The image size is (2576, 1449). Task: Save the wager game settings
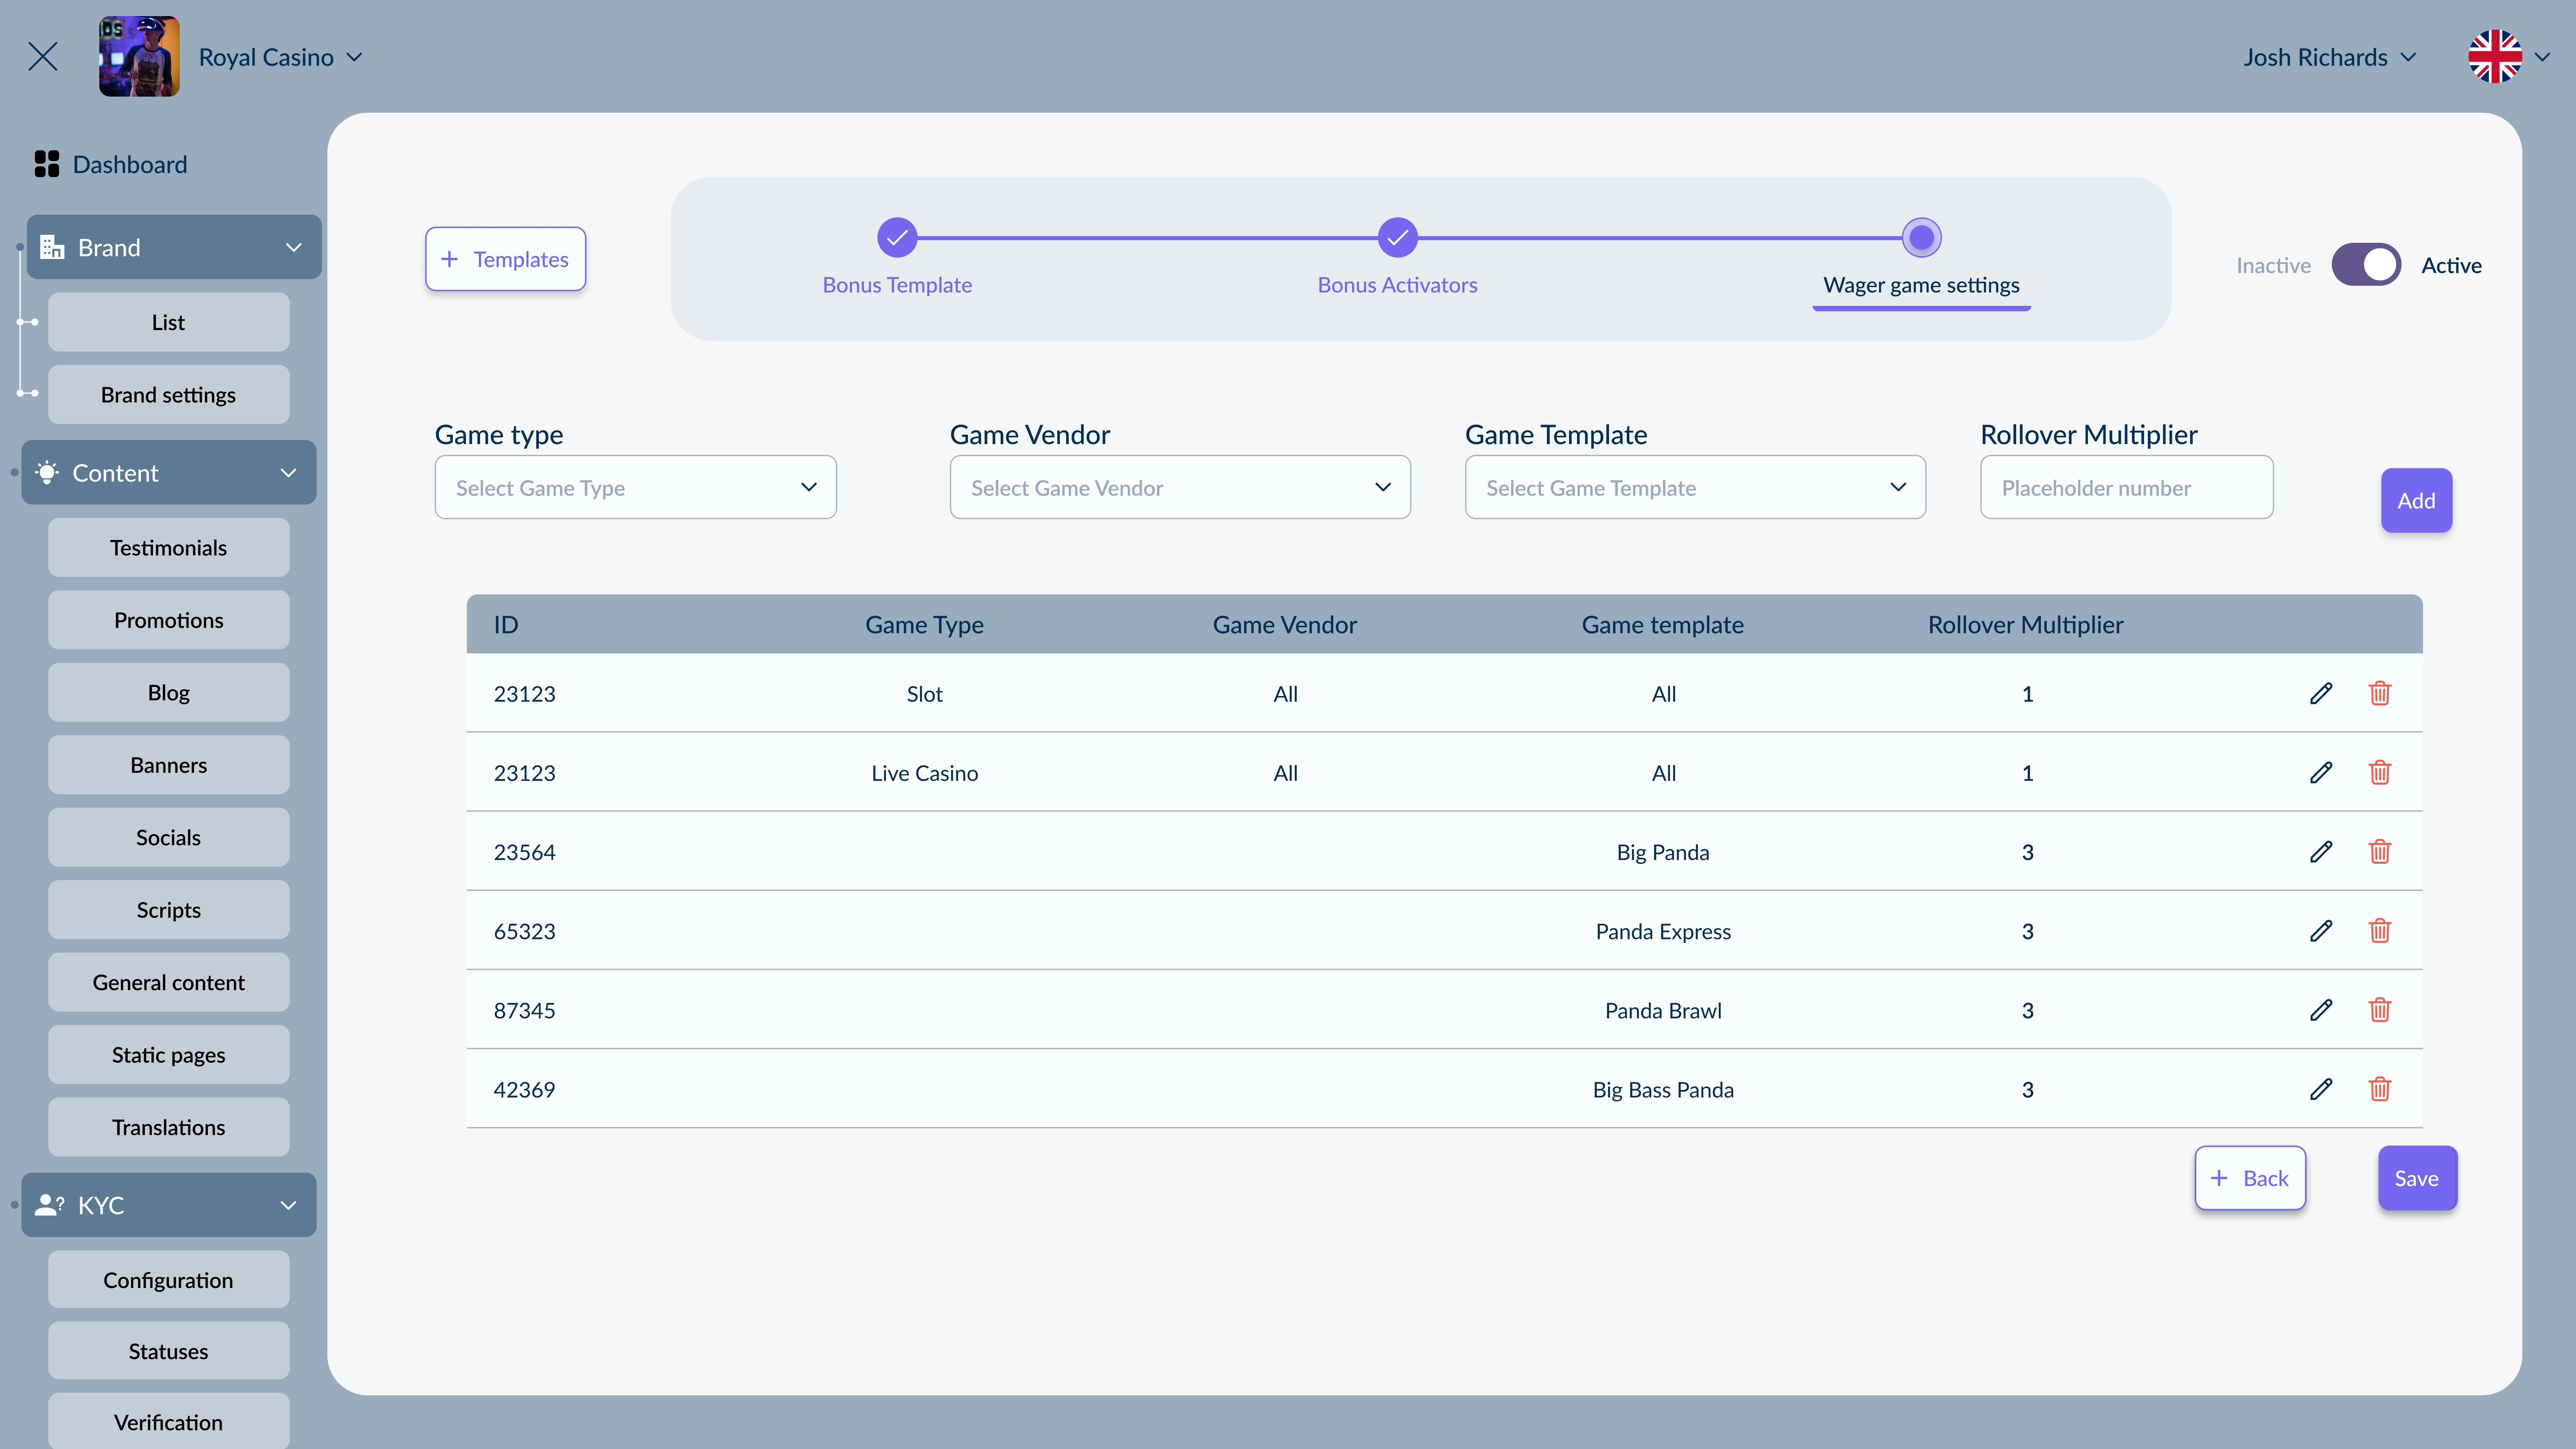click(2417, 1178)
